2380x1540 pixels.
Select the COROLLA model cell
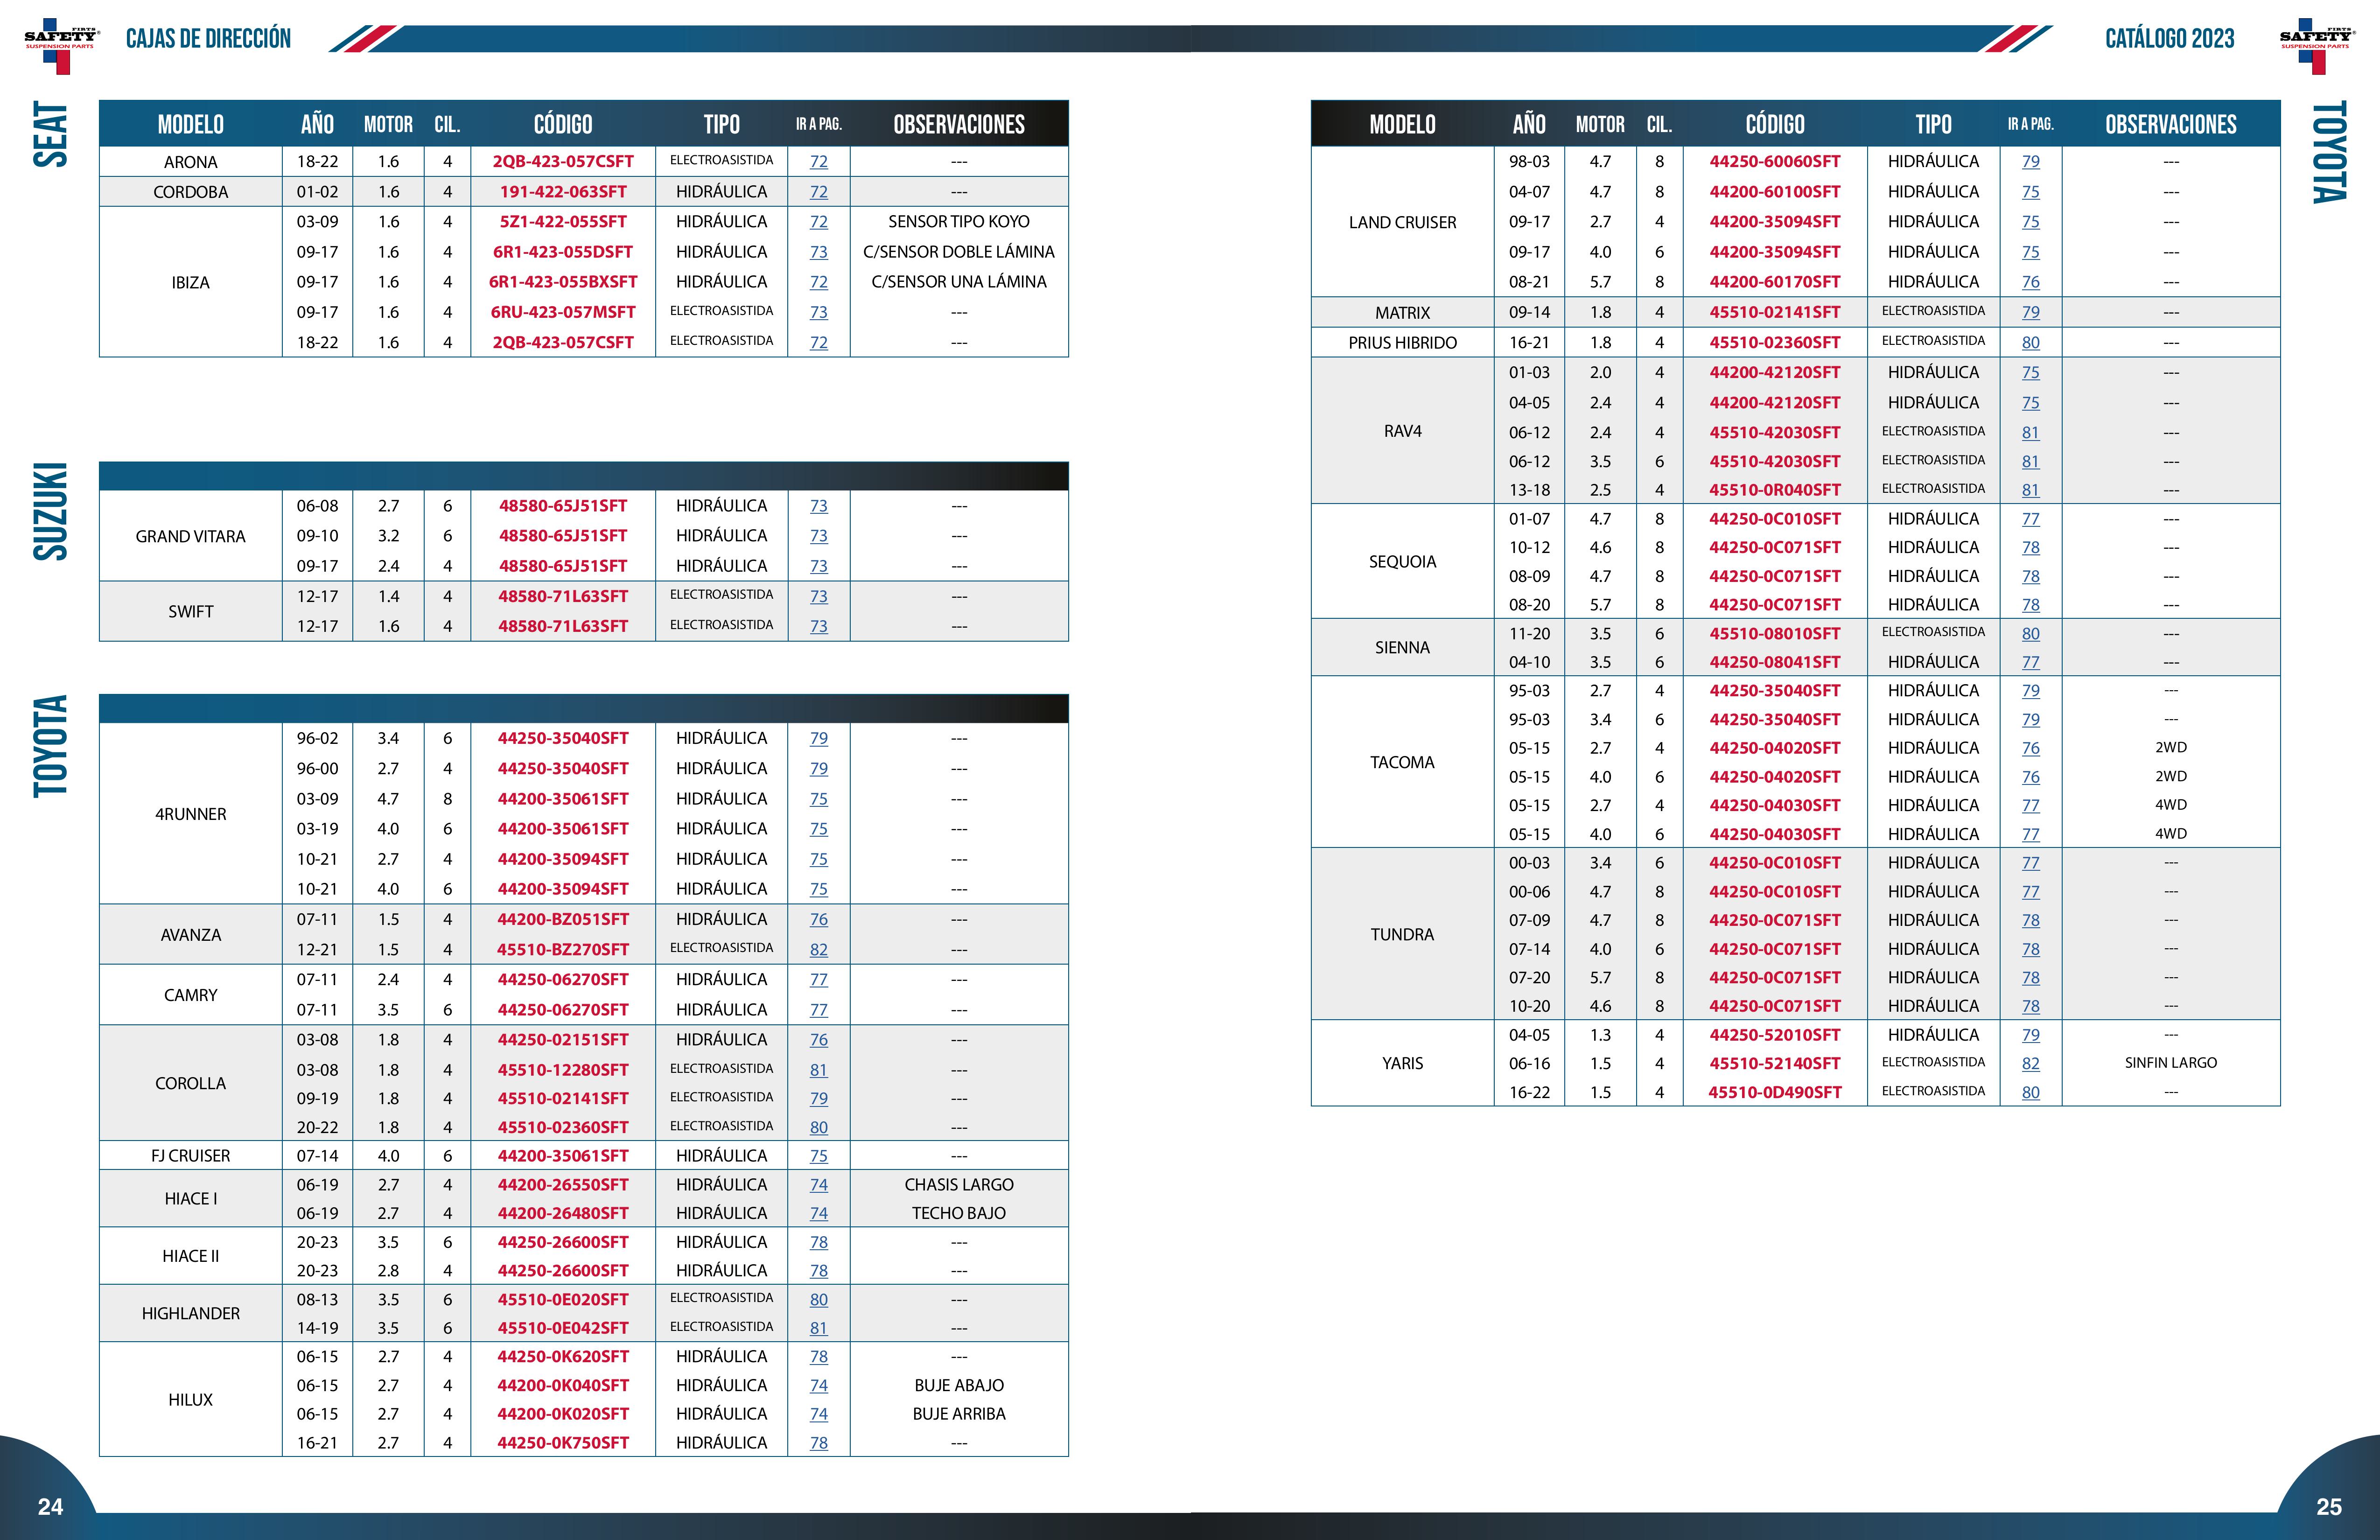(x=191, y=1083)
